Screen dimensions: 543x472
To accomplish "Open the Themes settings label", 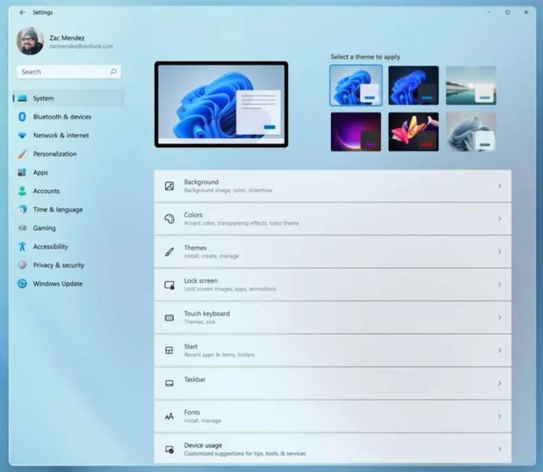I will click(195, 248).
